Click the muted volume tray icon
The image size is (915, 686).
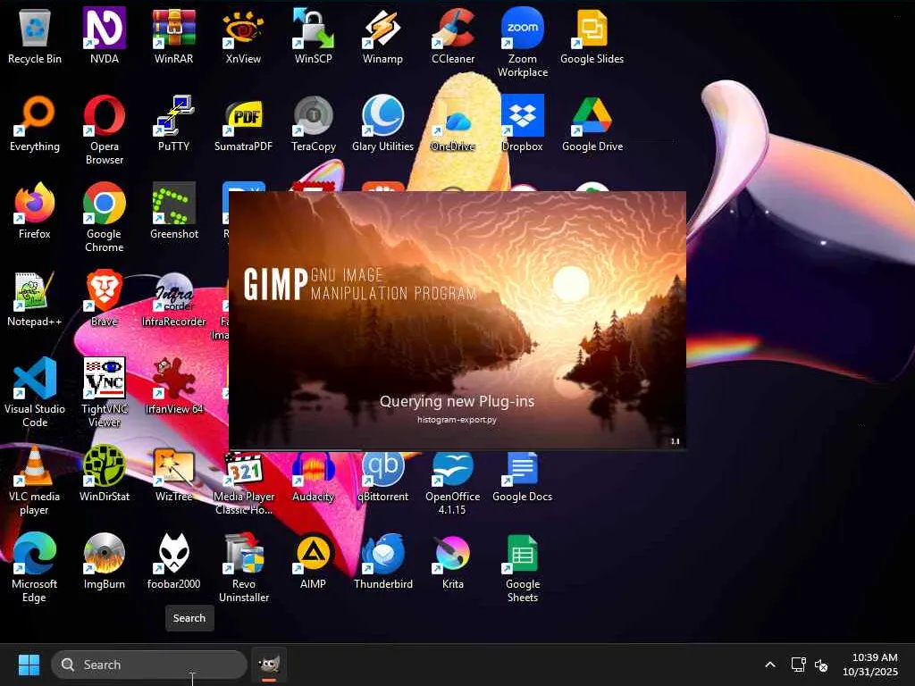(821, 665)
